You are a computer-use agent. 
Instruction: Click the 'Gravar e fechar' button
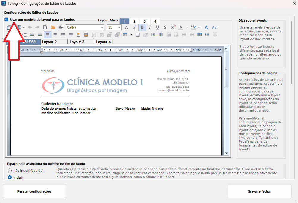coord(259,191)
